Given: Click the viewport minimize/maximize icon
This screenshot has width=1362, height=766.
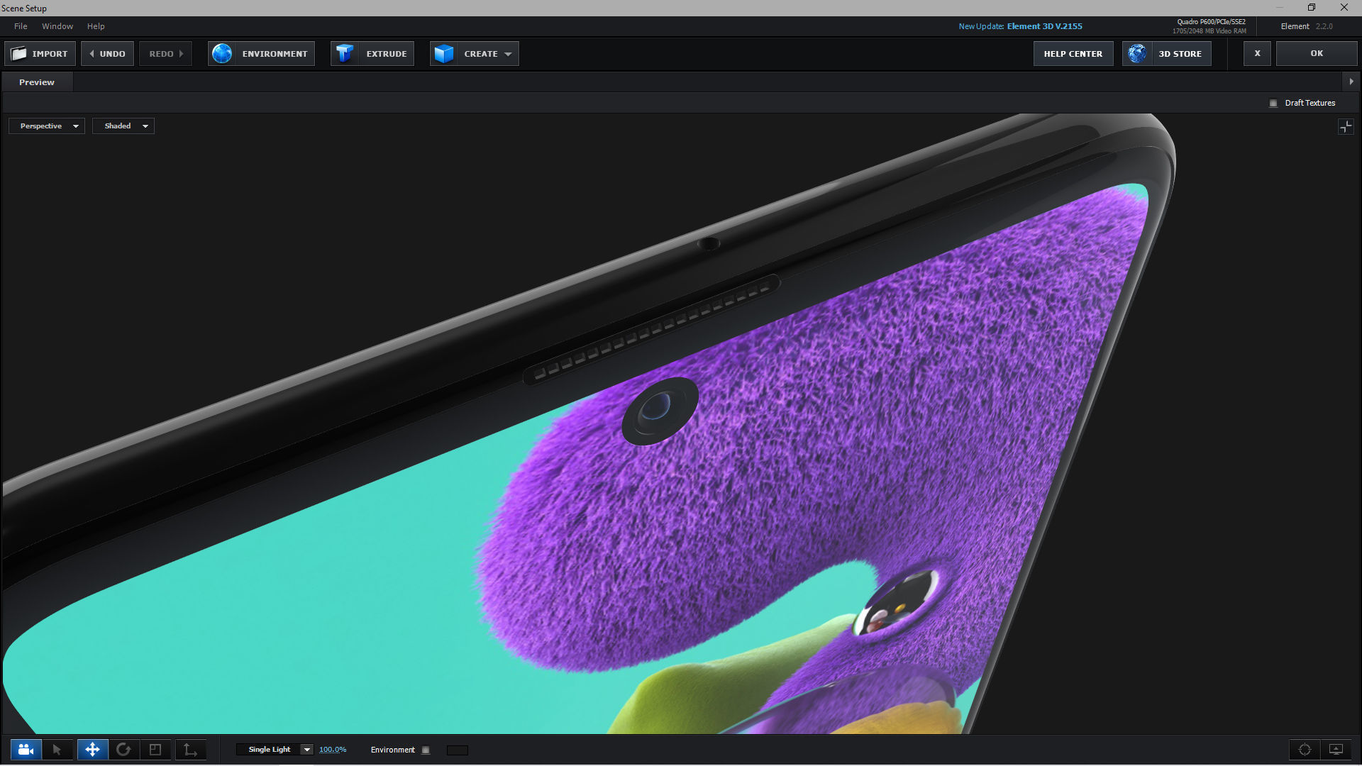Looking at the screenshot, I should click(x=1346, y=126).
